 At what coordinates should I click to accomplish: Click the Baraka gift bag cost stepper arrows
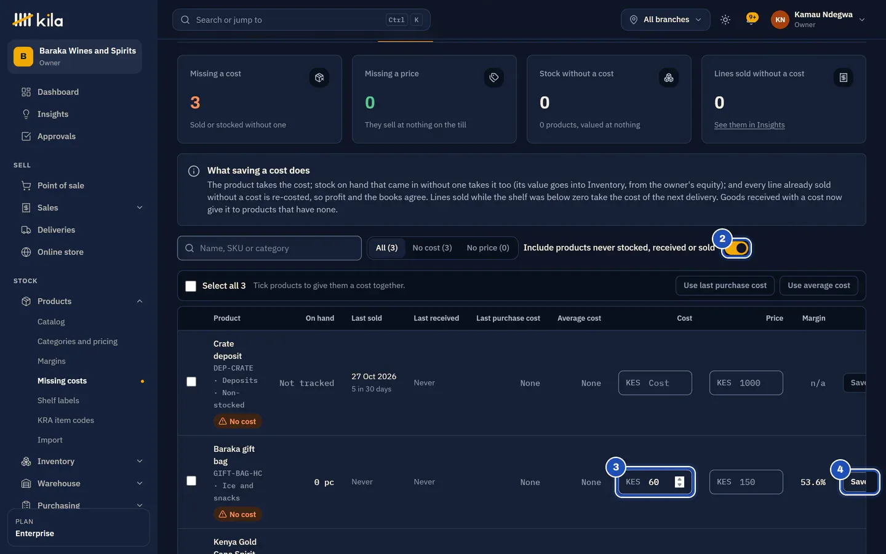(679, 482)
